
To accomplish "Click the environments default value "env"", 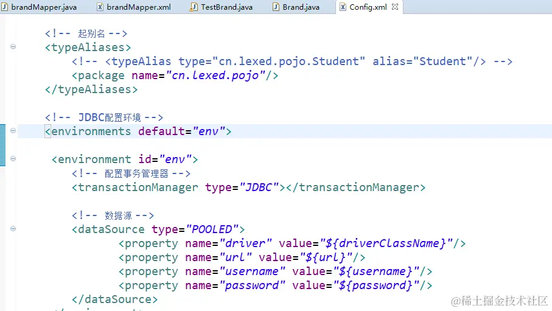I will click(x=209, y=131).
